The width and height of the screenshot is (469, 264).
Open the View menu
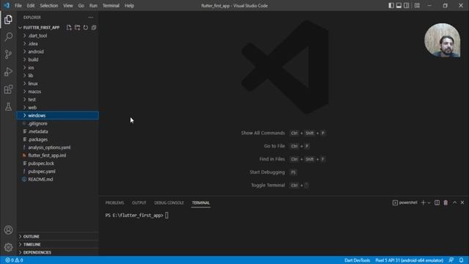(68, 5)
